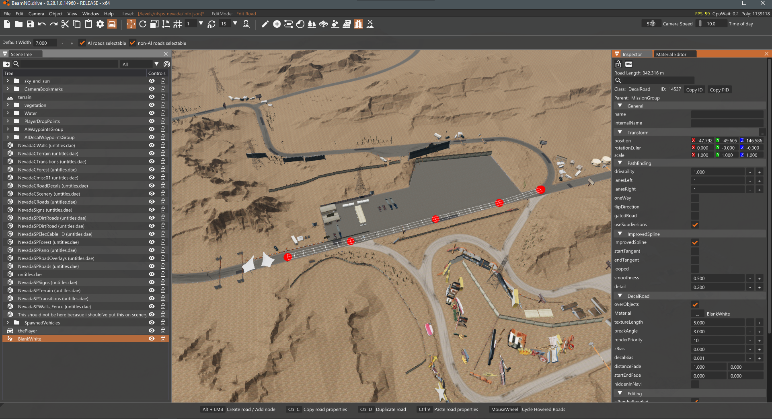This screenshot has width=772, height=419.
Task: Open editor preferences gear icon
Action: point(100,24)
